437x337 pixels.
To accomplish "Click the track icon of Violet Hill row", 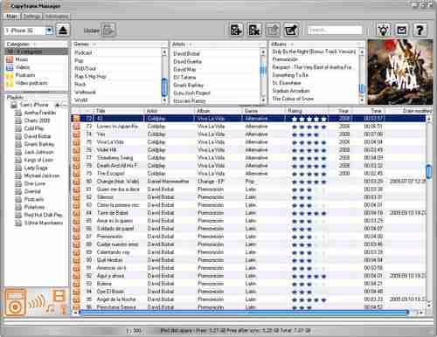I will [x=76, y=150].
